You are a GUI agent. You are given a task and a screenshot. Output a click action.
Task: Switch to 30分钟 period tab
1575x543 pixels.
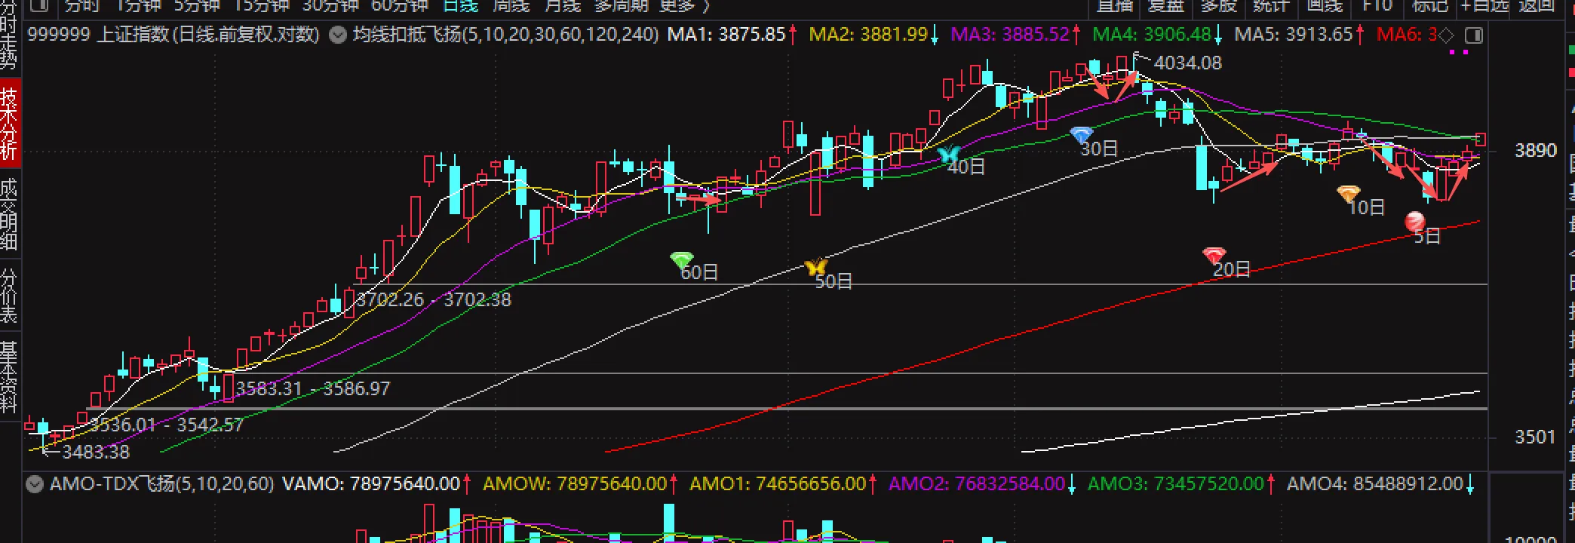[330, 6]
